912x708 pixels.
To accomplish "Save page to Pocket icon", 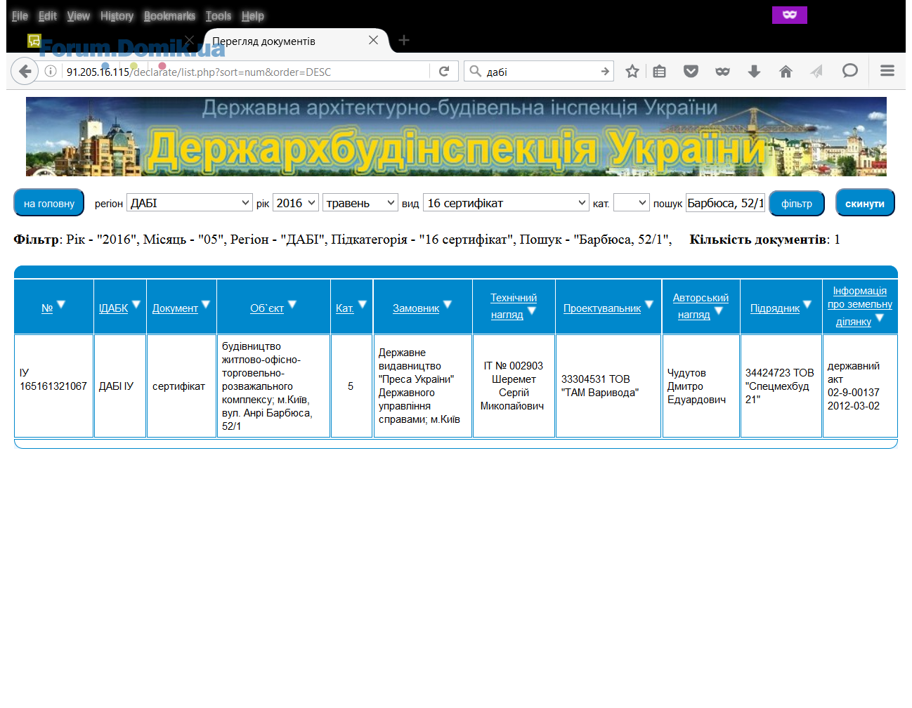I will click(x=691, y=71).
